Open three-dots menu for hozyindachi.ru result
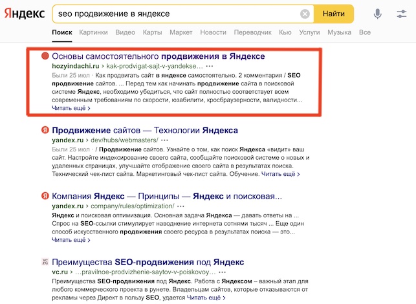This screenshot has width=416, height=304. click(210, 66)
